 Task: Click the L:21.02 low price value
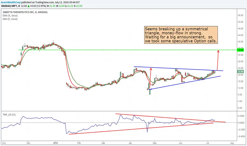[x=69, y=6]
